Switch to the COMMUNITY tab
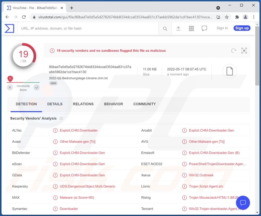This screenshot has width=261, height=216. 144,104
